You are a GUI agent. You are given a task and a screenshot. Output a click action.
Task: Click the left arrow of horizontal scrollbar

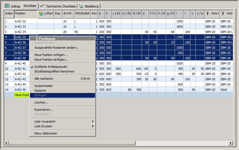point(6,143)
